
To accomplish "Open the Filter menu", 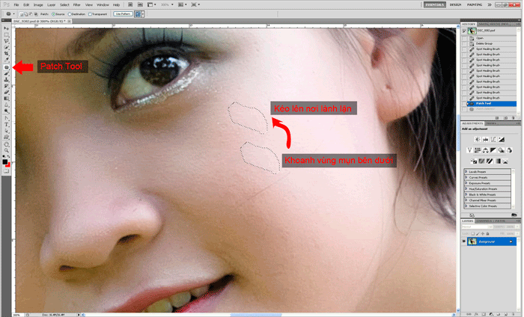I will (x=76, y=4).
